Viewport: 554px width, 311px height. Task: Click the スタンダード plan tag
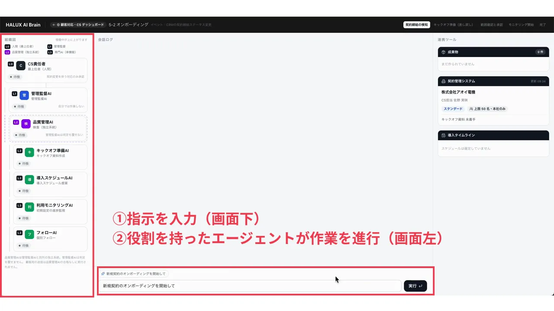pyautogui.click(x=453, y=109)
